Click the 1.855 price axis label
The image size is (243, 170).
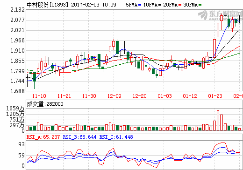[17, 61]
